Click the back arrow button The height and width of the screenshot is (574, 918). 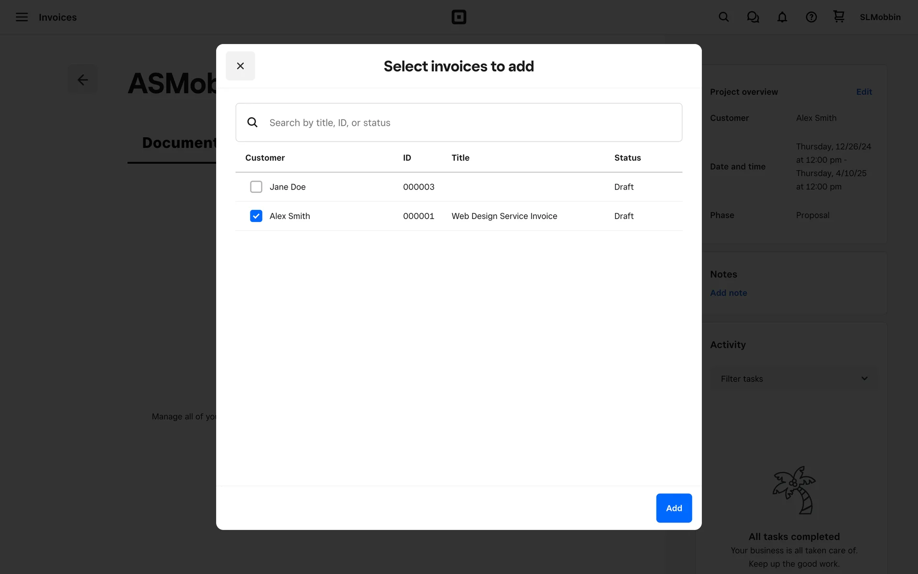point(83,79)
